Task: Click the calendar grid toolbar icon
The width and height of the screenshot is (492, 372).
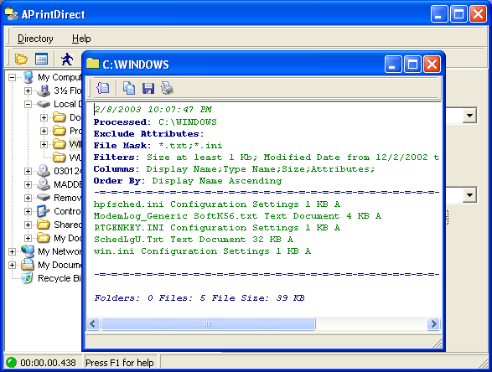Action: pyautogui.click(x=41, y=59)
